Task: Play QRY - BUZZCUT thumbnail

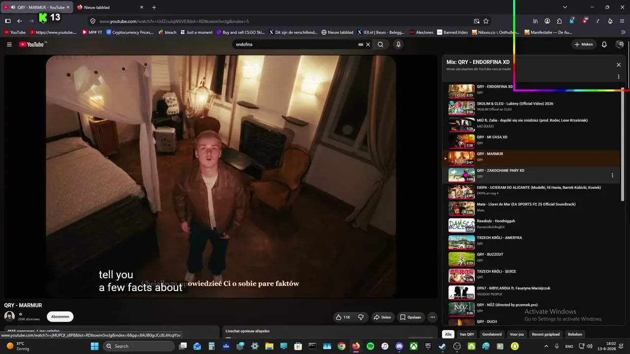Action: coord(461,258)
